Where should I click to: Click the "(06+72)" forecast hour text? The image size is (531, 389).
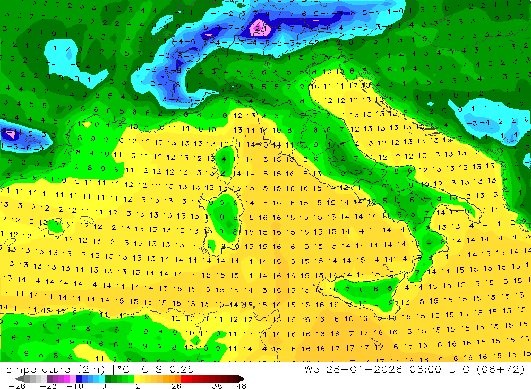coord(500,369)
